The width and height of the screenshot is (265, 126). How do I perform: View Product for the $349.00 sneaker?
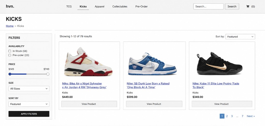[222, 104]
